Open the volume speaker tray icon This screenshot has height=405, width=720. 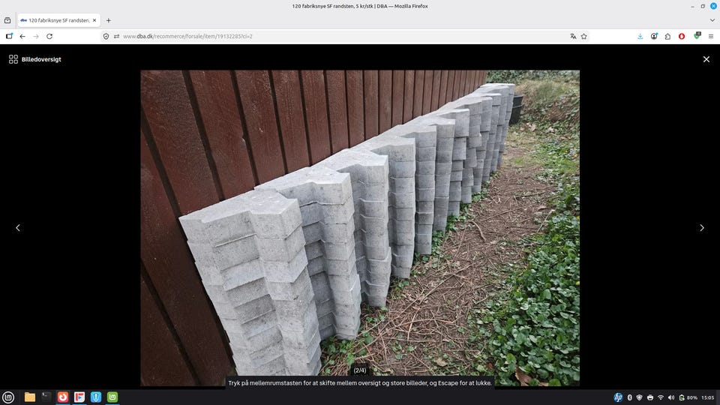(x=670, y=397)
